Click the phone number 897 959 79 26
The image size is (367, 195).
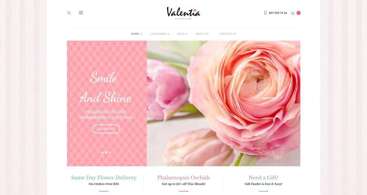pos(278,13)
